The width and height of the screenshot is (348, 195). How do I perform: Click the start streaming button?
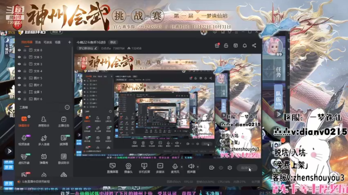(247, 168)
